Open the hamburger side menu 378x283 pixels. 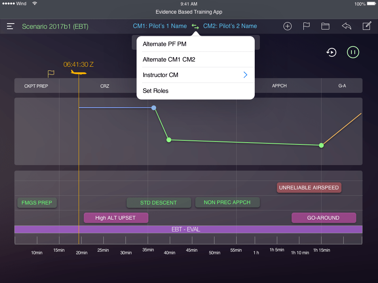coord(11,26)
